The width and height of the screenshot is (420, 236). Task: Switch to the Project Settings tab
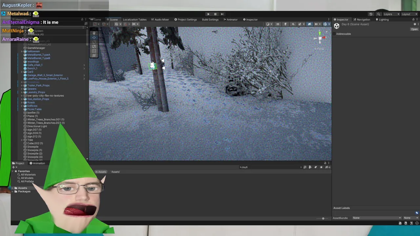pos(185,19)
